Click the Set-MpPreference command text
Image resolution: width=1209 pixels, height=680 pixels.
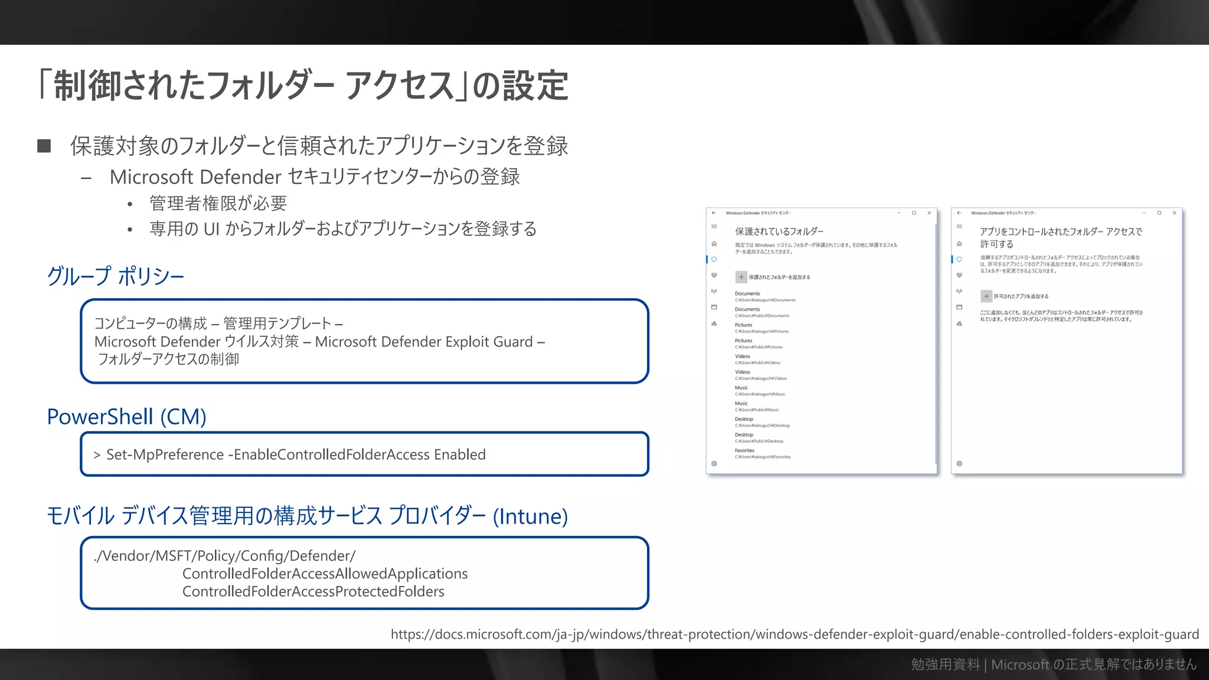point(296,455)
